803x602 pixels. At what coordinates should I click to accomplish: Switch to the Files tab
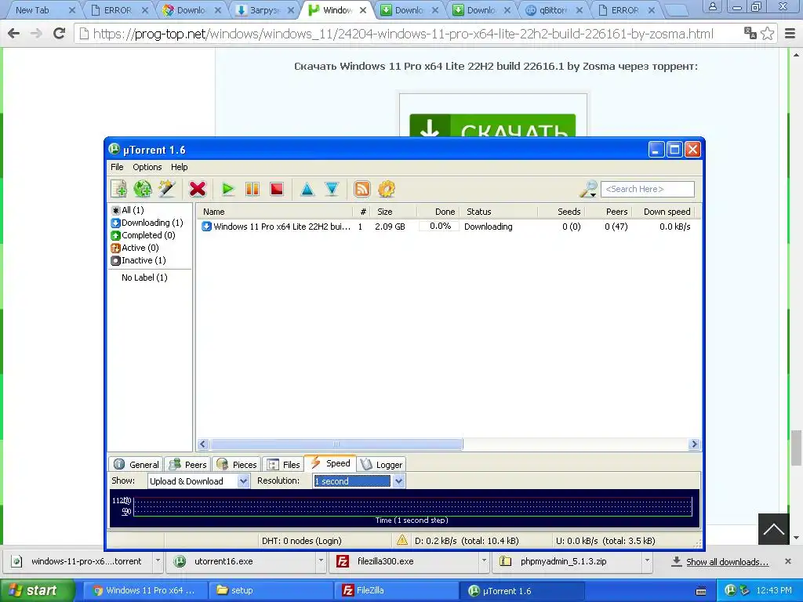tap(284, 464)
